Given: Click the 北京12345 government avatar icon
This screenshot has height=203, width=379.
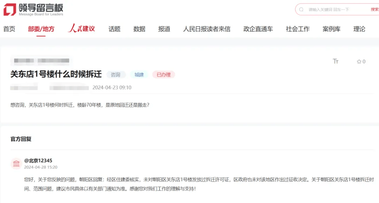Looking at the screenshot, I should click(x=16, y=164).
